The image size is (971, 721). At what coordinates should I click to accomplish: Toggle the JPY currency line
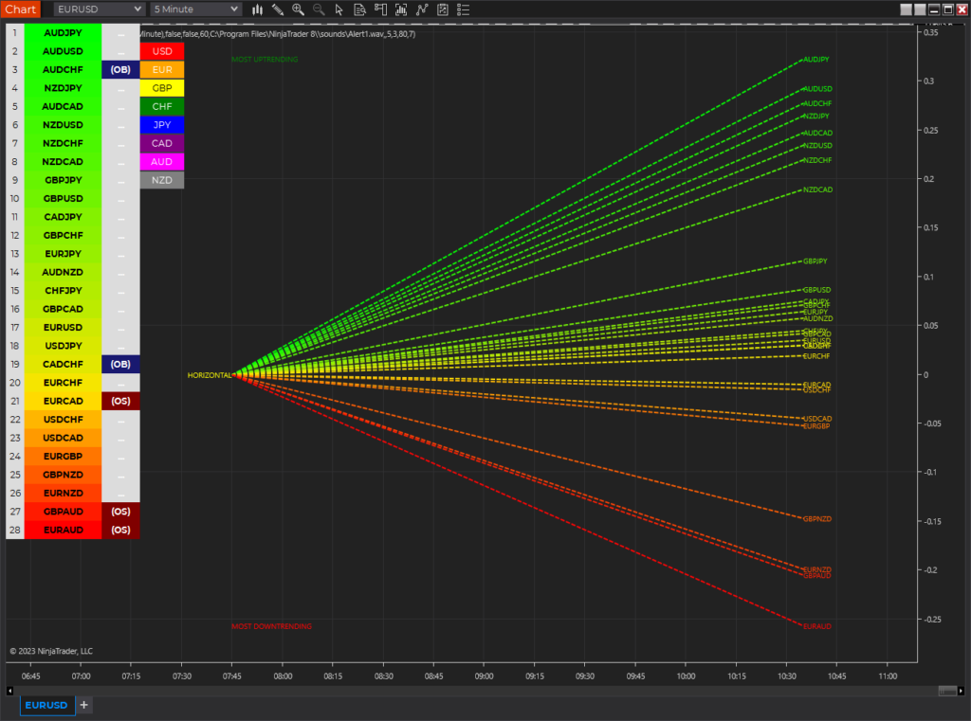[162, 124]
